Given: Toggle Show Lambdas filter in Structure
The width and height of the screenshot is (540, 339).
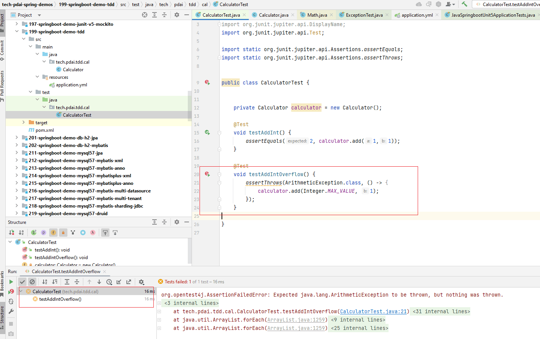Looking at the screenshot, I should point(93,233).
